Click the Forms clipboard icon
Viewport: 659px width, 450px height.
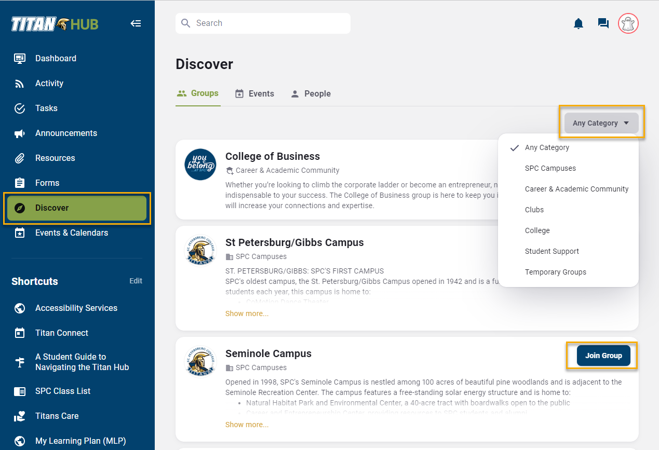point(20,183)
